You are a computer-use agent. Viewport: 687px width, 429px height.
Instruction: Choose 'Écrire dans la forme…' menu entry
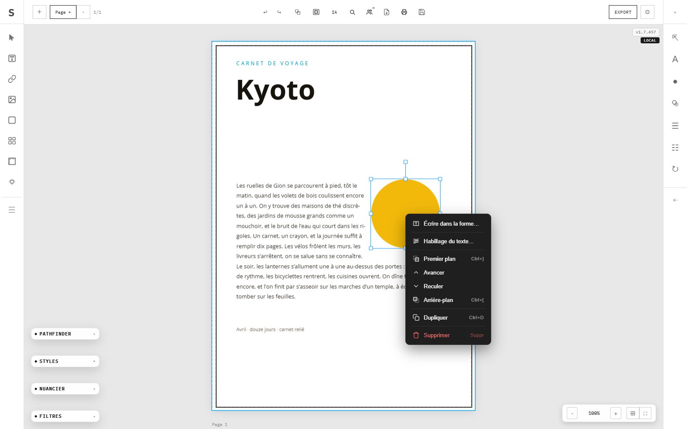[448, 224]
